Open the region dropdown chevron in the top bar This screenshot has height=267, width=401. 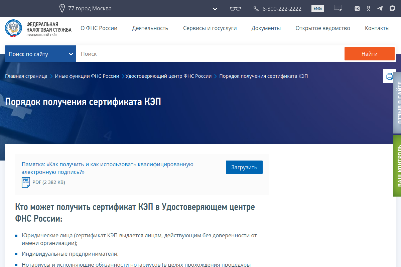[x=215, y=9]
